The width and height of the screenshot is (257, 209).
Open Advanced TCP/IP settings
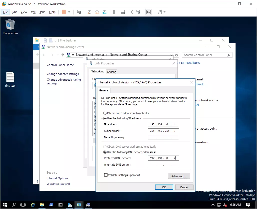click(x=179, y=176)
